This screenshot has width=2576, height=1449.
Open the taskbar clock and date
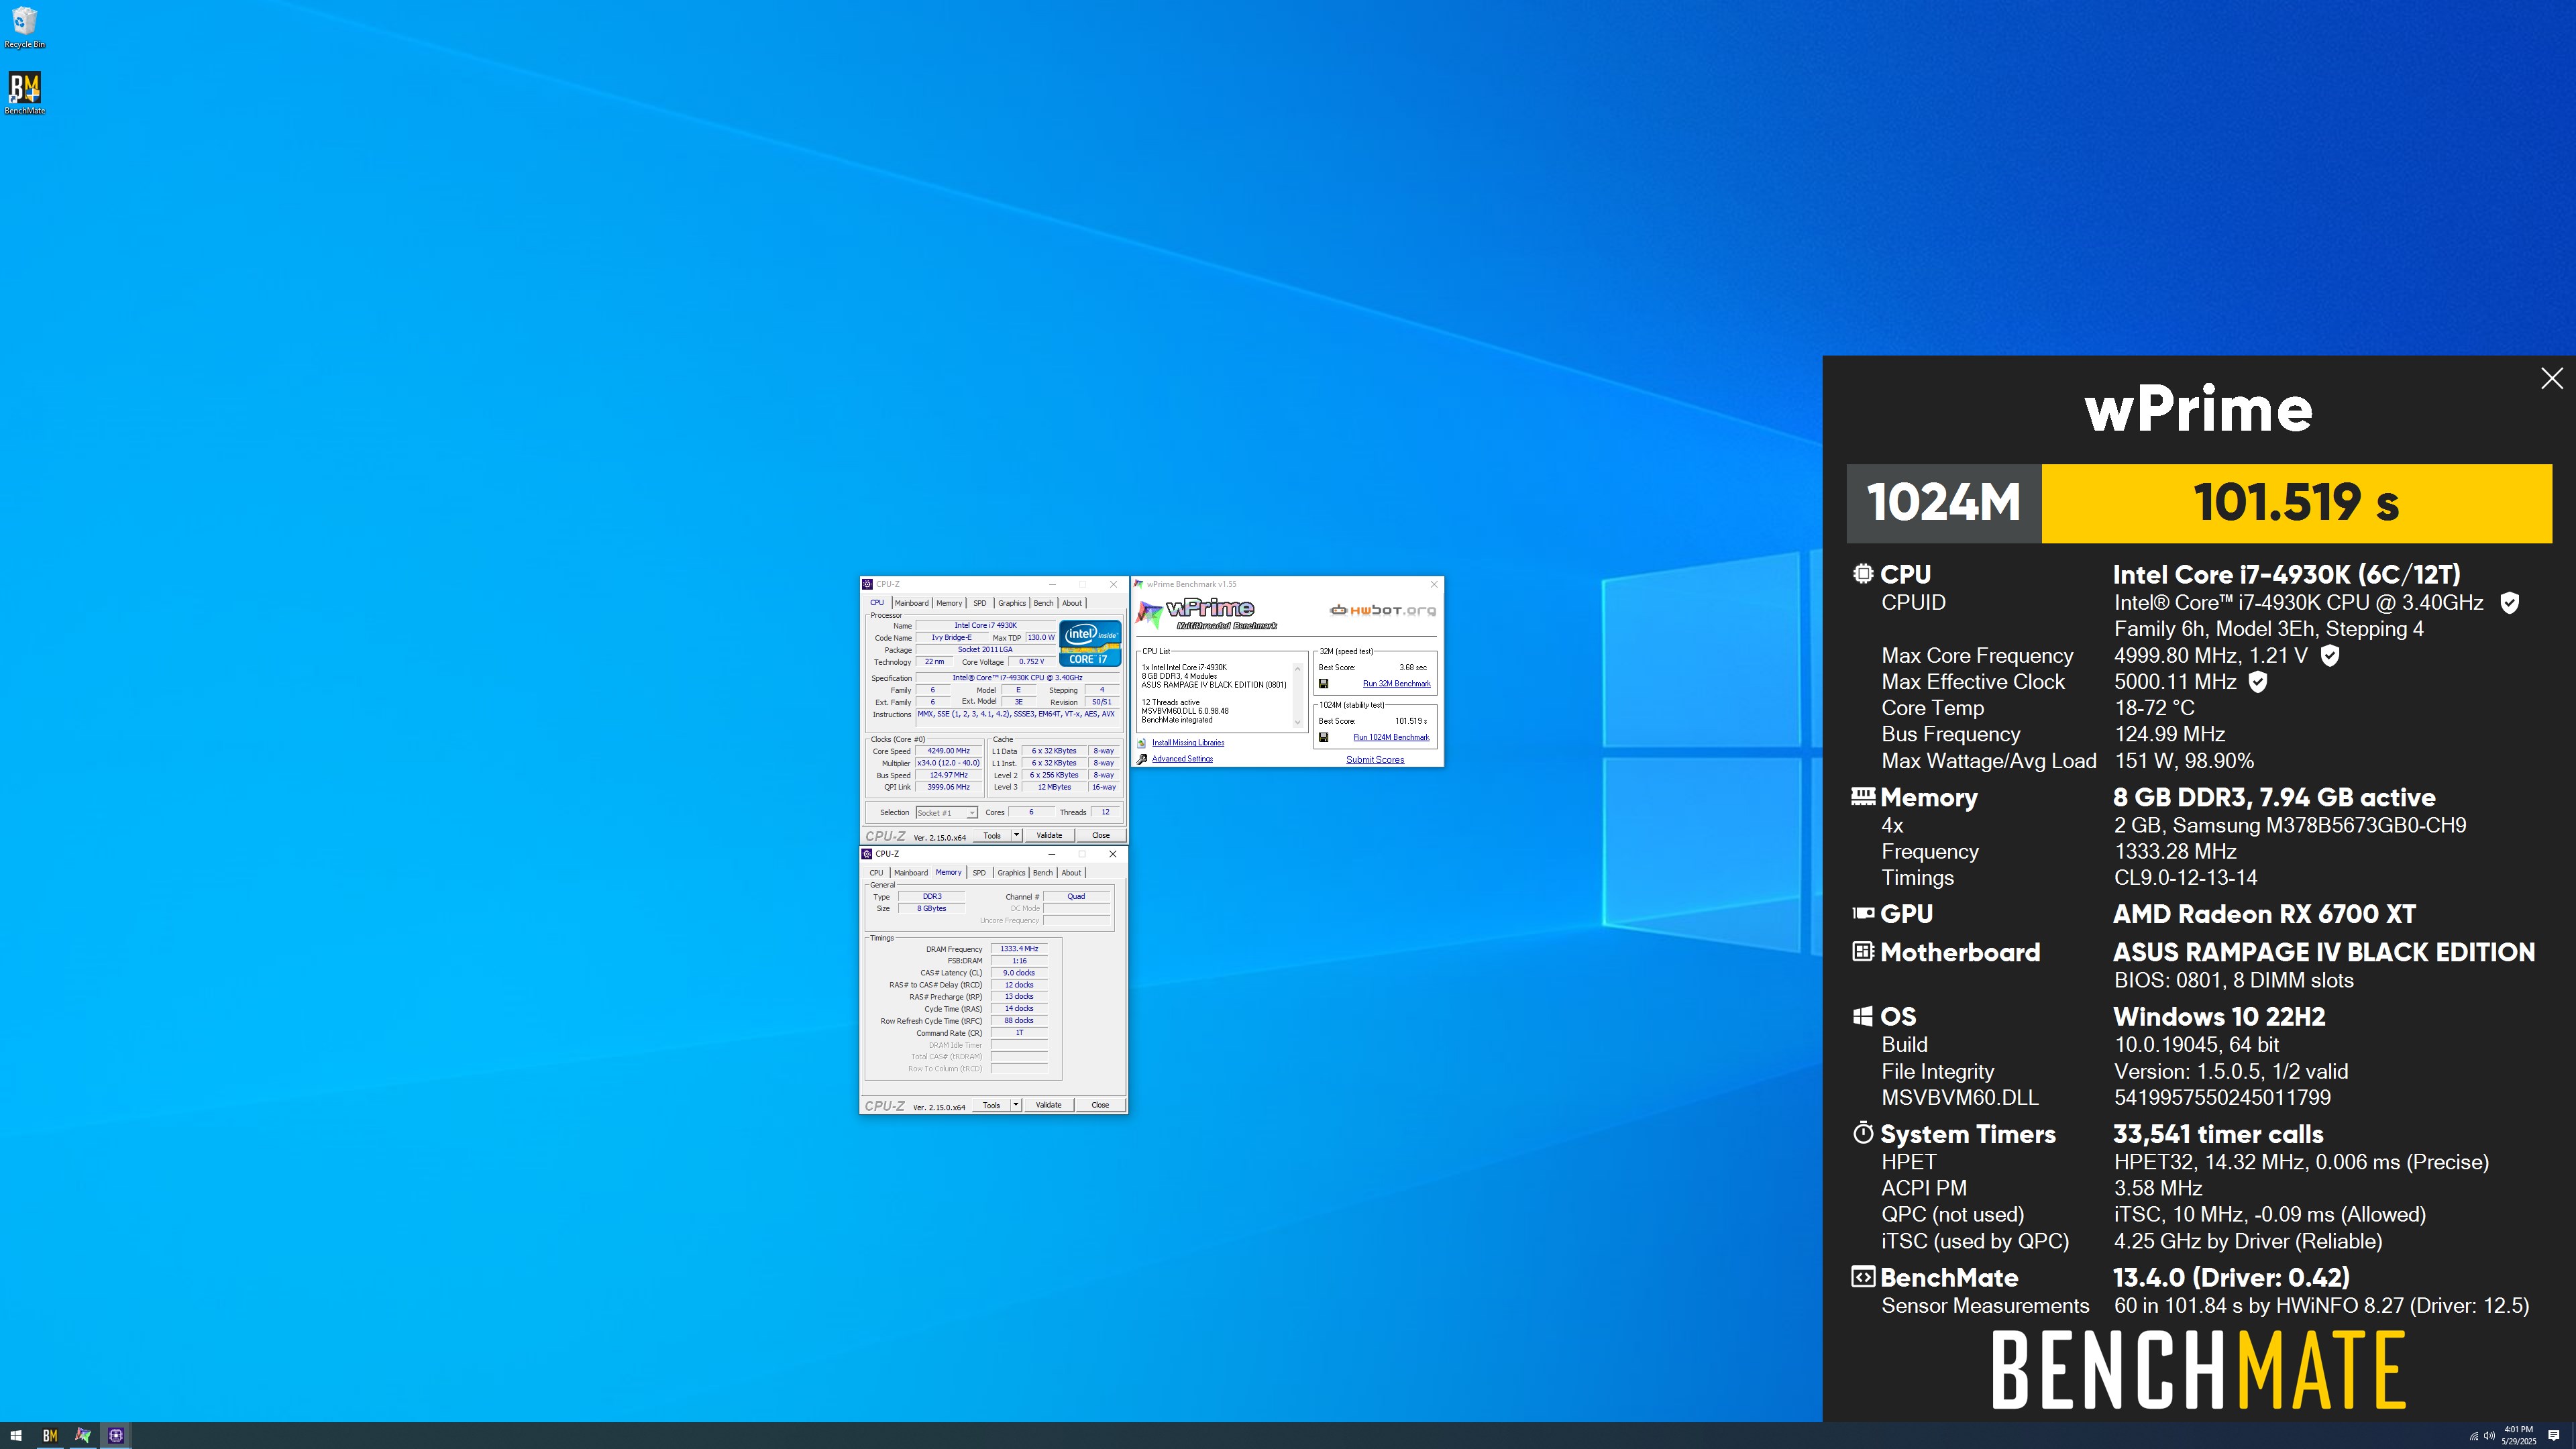point(2519,1436)
